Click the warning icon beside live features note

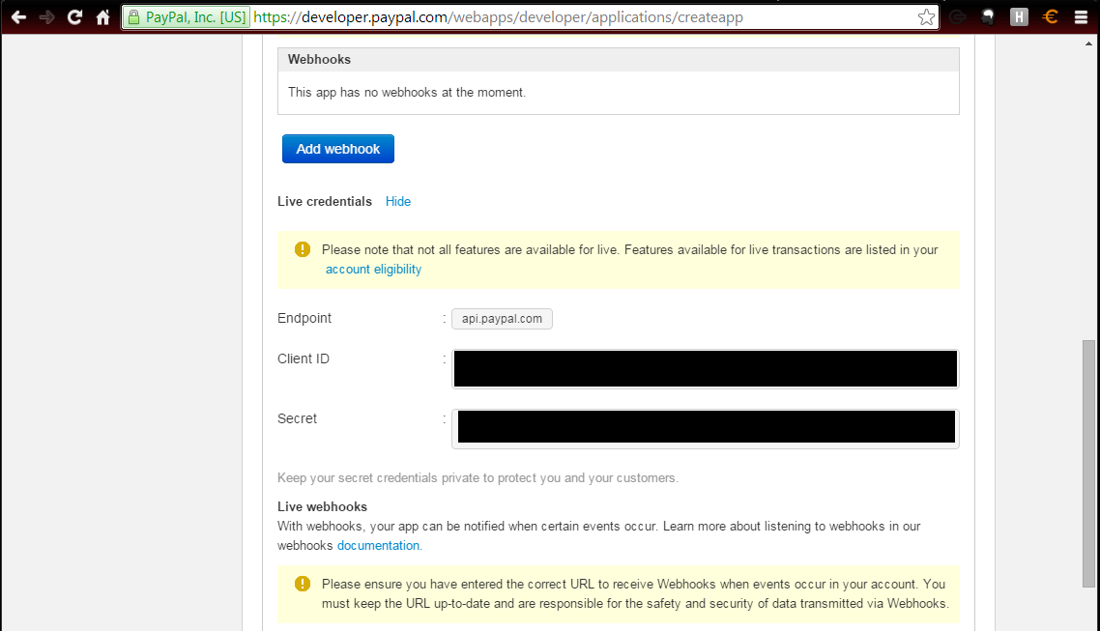(303, 249)
